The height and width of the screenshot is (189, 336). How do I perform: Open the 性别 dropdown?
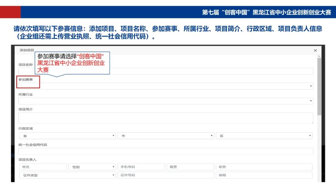coord(92,167)
